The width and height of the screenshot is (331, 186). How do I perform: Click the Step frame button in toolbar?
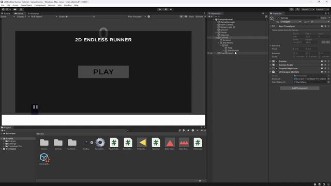(x=171, y=9)
